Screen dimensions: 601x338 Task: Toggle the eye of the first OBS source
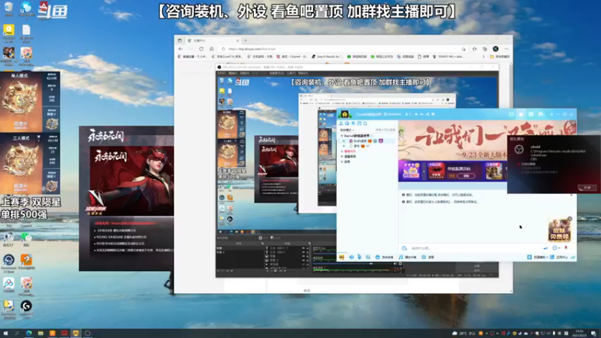coord(304,249)
